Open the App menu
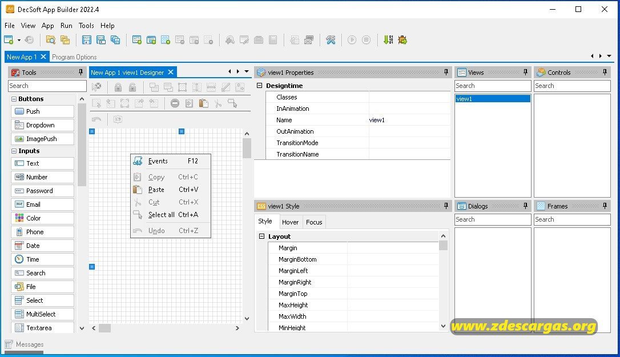This screenshot has height=357, width=620. [x=48, y=25]
